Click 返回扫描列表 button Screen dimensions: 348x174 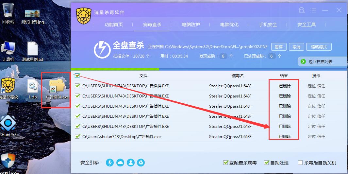pyautogui.click(x=322, y=62)
